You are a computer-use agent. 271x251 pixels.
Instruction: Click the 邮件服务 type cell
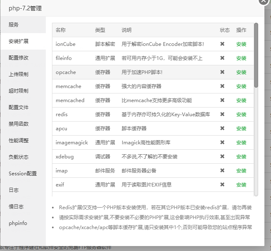coord(105,171)
